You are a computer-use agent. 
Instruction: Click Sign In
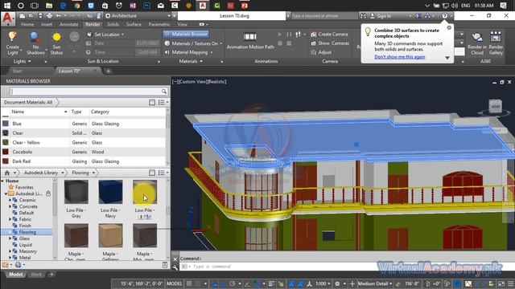tap(383, 16)
